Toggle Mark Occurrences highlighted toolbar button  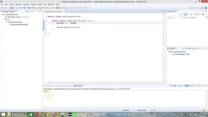click(x=59, y=8)
